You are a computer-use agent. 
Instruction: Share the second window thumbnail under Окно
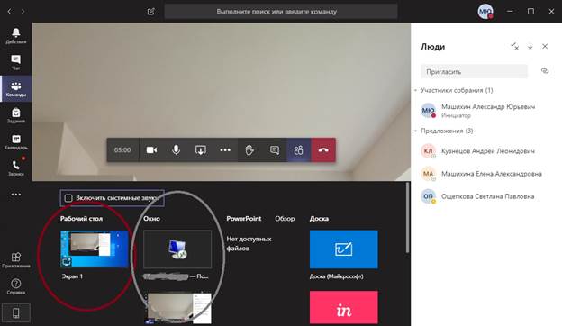(x=177, y=309)
